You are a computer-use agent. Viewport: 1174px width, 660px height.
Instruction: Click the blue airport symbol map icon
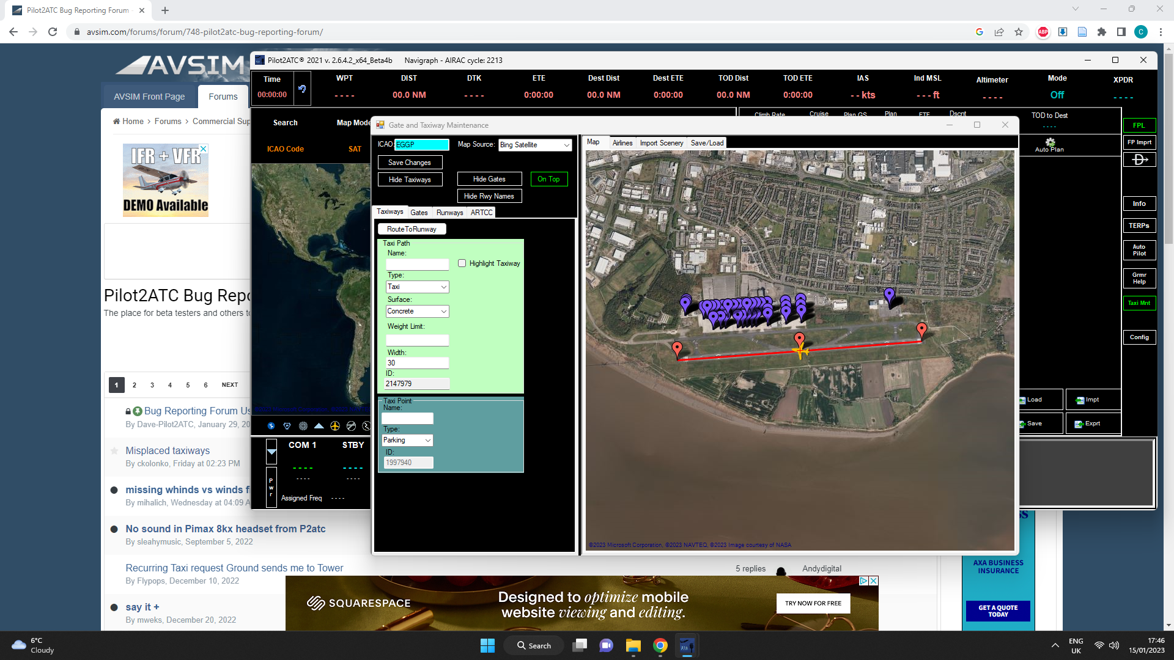coord(271,426)
